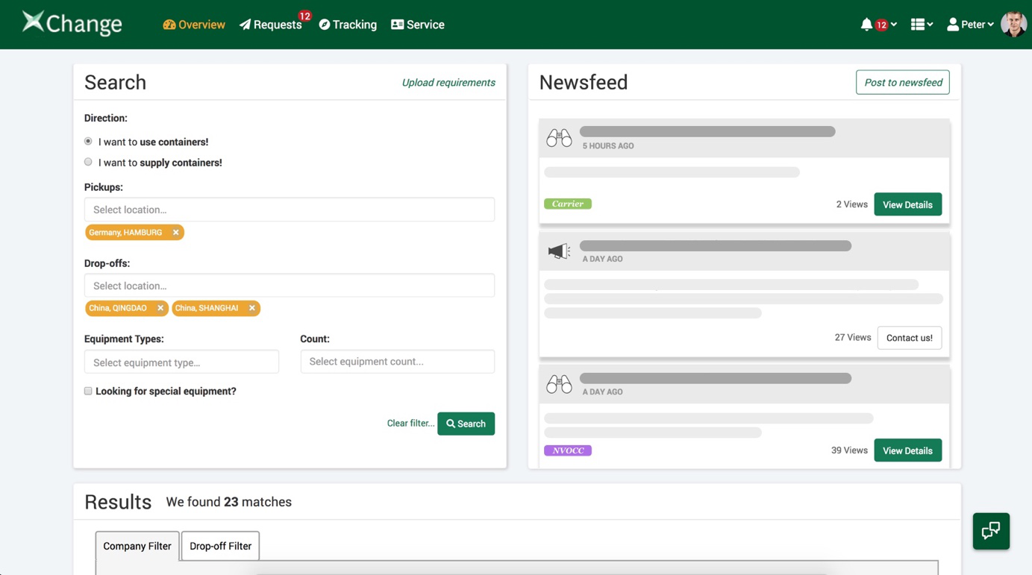Remove the China, QINGDAO drop-off tag
The height and width of the screenshot is (575, 1032).
(160, 308)
